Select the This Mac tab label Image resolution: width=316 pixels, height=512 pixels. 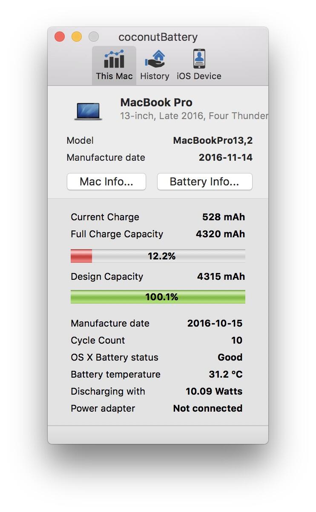(x=114, y=76)
